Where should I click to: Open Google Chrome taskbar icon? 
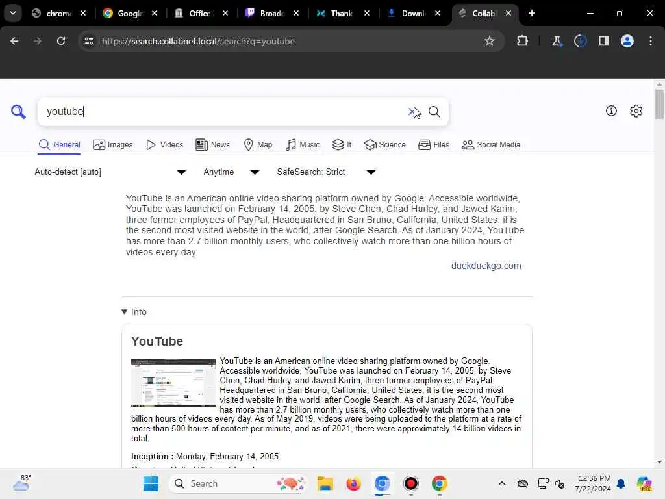(440, 483)
